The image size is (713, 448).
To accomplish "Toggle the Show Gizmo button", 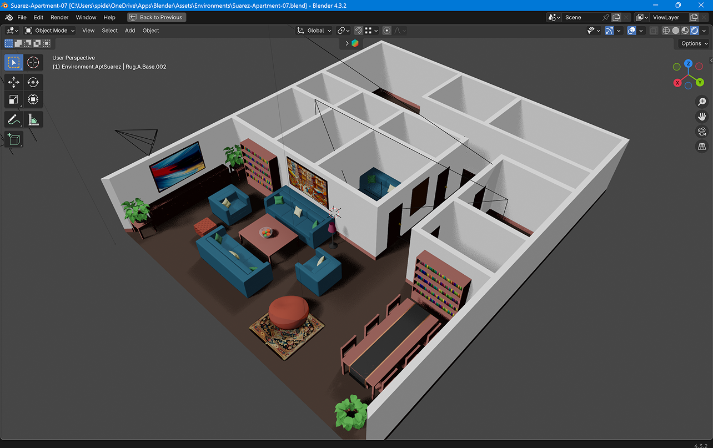I will pyautogui.click(x=610, y=31).
